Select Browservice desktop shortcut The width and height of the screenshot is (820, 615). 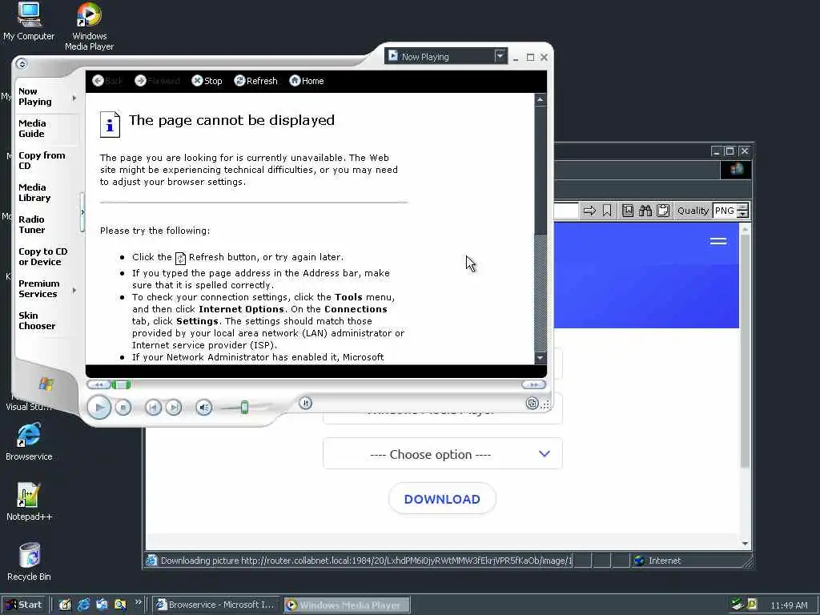(x=29, y=442)
